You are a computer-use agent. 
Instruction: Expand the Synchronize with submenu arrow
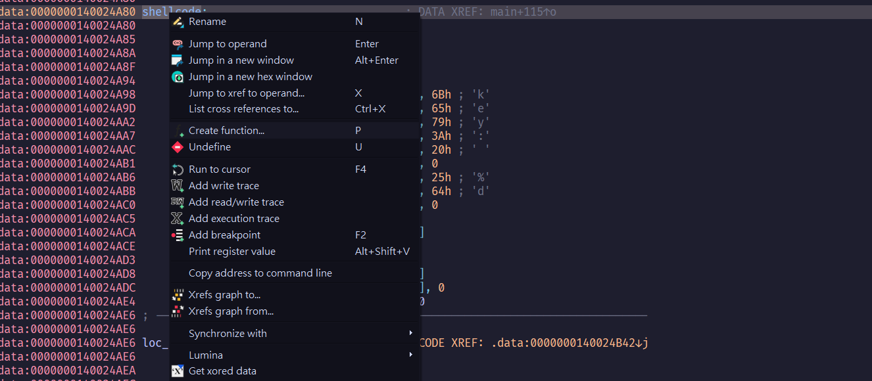click(x=411, y=333)
